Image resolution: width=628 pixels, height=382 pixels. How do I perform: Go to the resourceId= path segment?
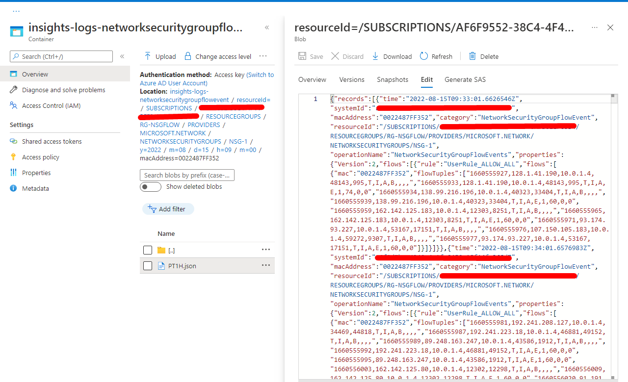coord(254,100)
